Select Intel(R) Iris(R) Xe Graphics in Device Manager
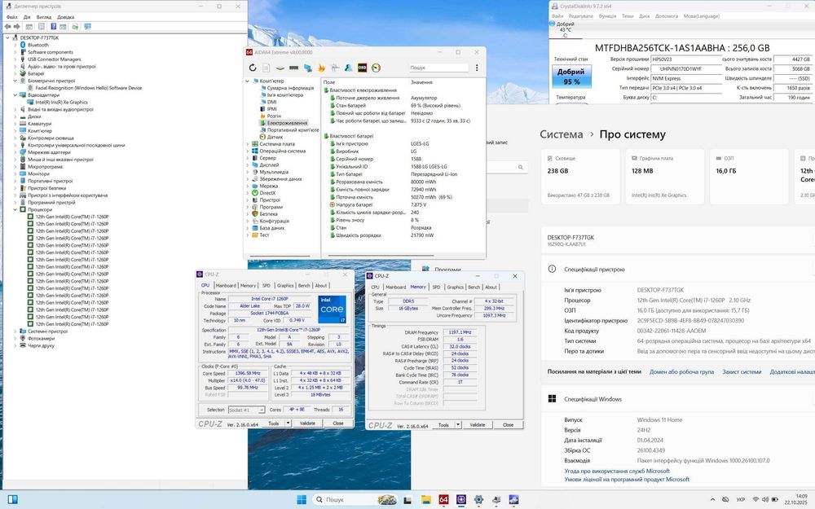 61,103
